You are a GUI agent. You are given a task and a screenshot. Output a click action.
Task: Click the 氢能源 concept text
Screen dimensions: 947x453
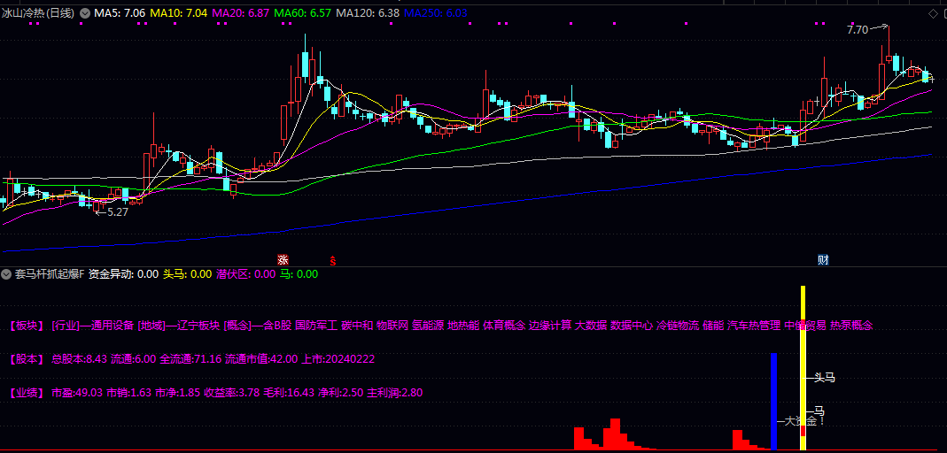pos(428,326)
